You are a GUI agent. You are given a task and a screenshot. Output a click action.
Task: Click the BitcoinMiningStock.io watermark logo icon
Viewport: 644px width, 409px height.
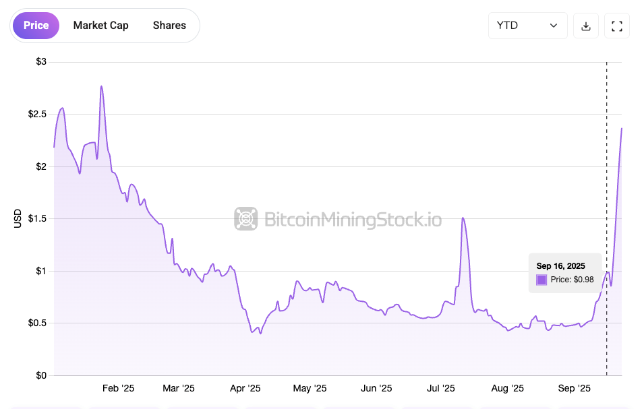coord(246,219)
